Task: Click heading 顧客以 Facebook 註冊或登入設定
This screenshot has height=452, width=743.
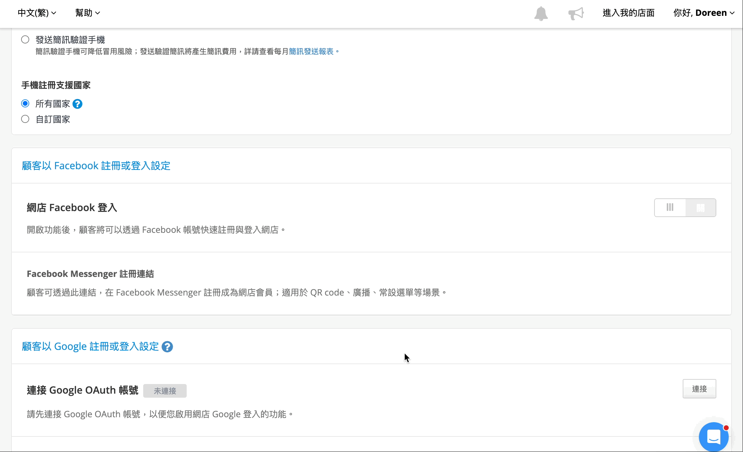Action: [96, 166]
